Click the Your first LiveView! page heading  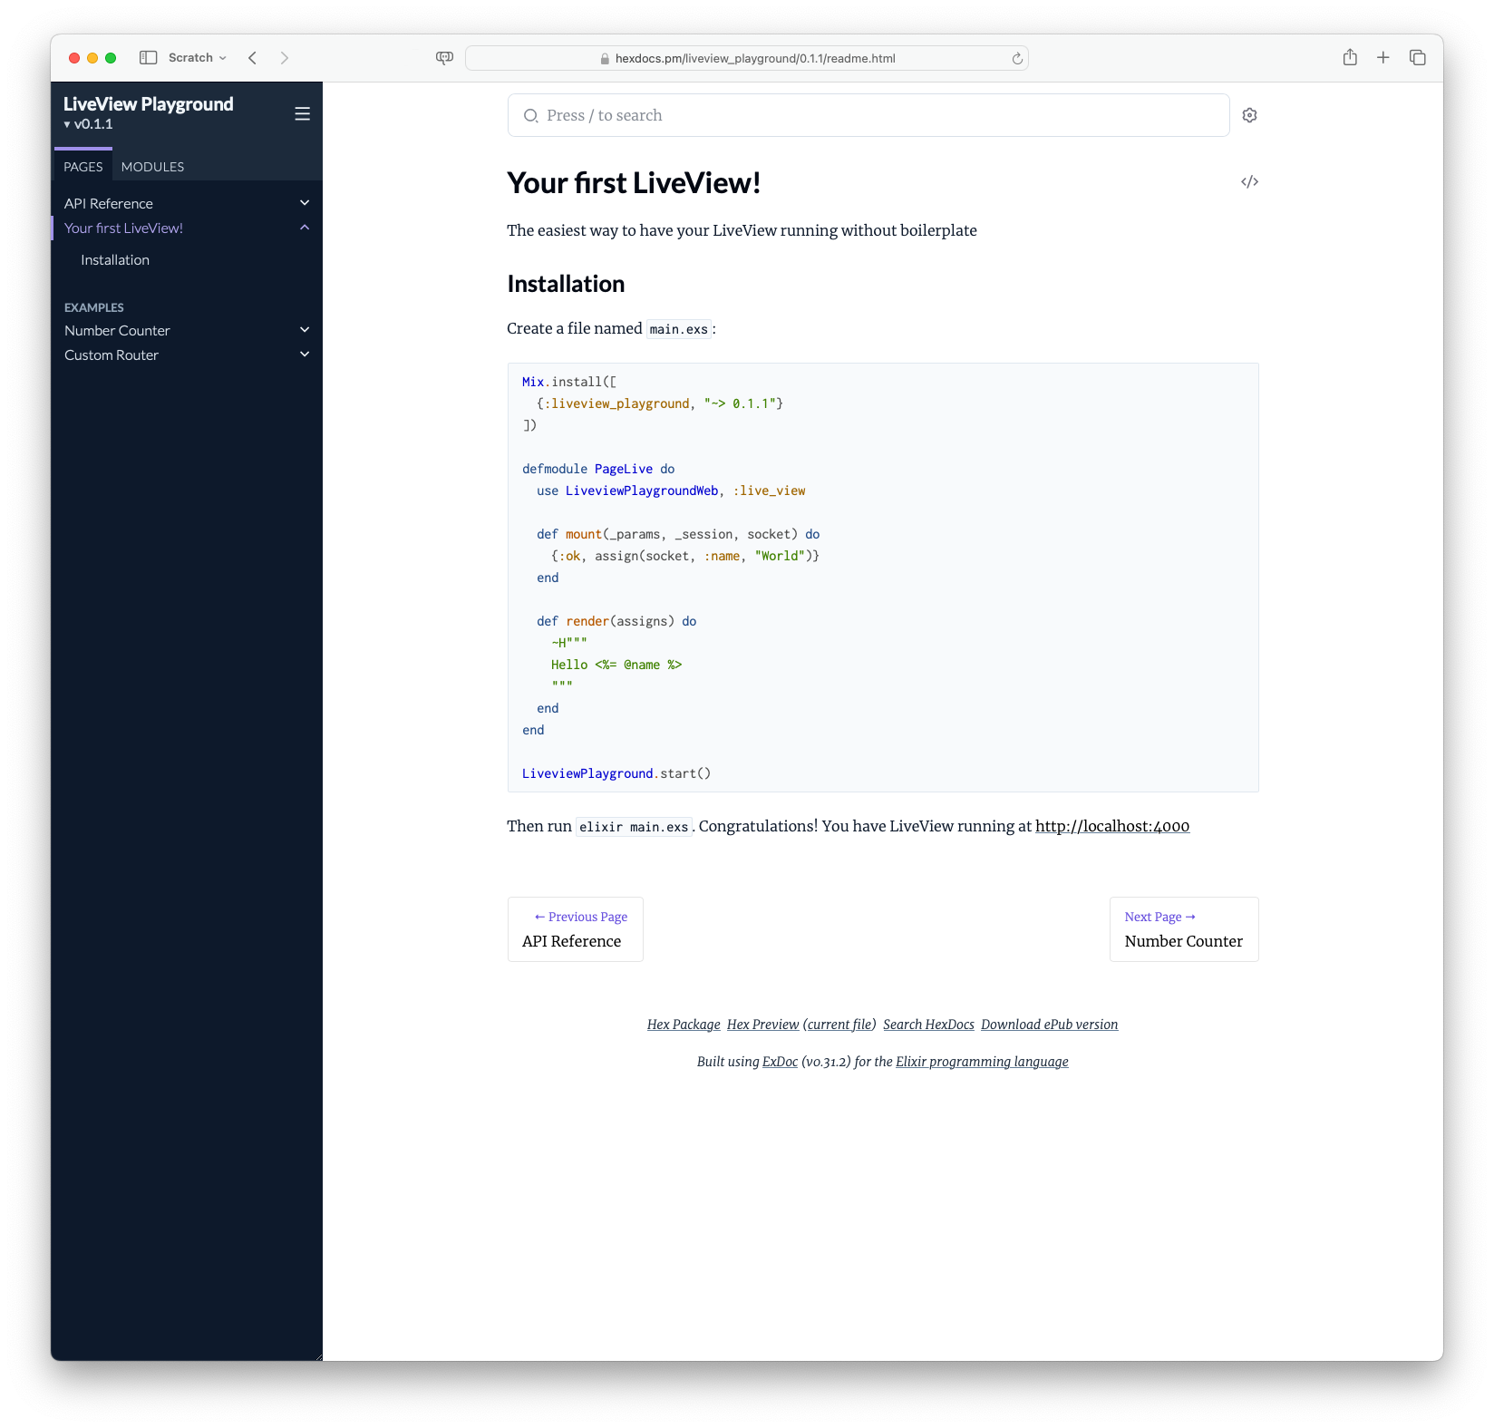(634, 182)
